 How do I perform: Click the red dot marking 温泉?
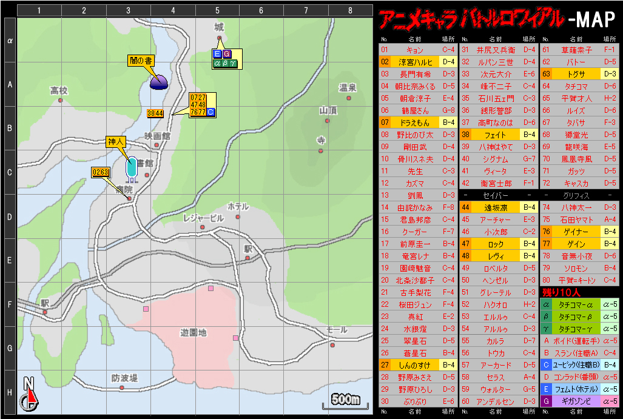[349, 98]
